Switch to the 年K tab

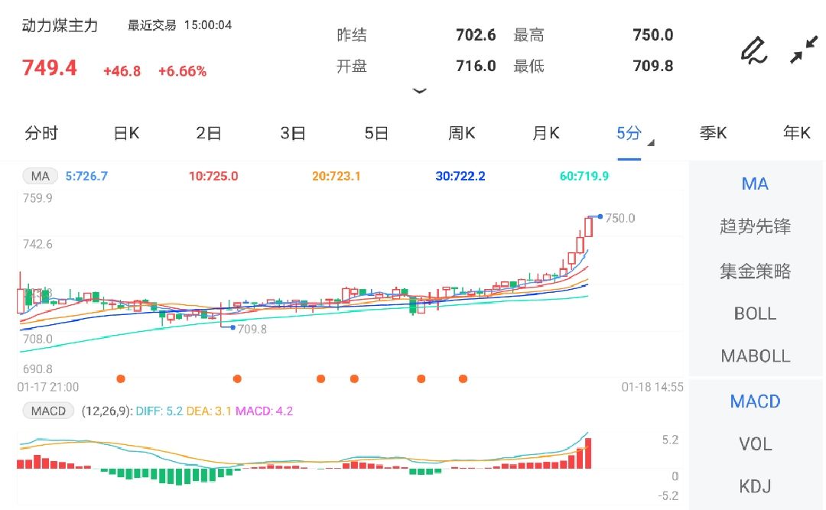[x=796, y=133]
